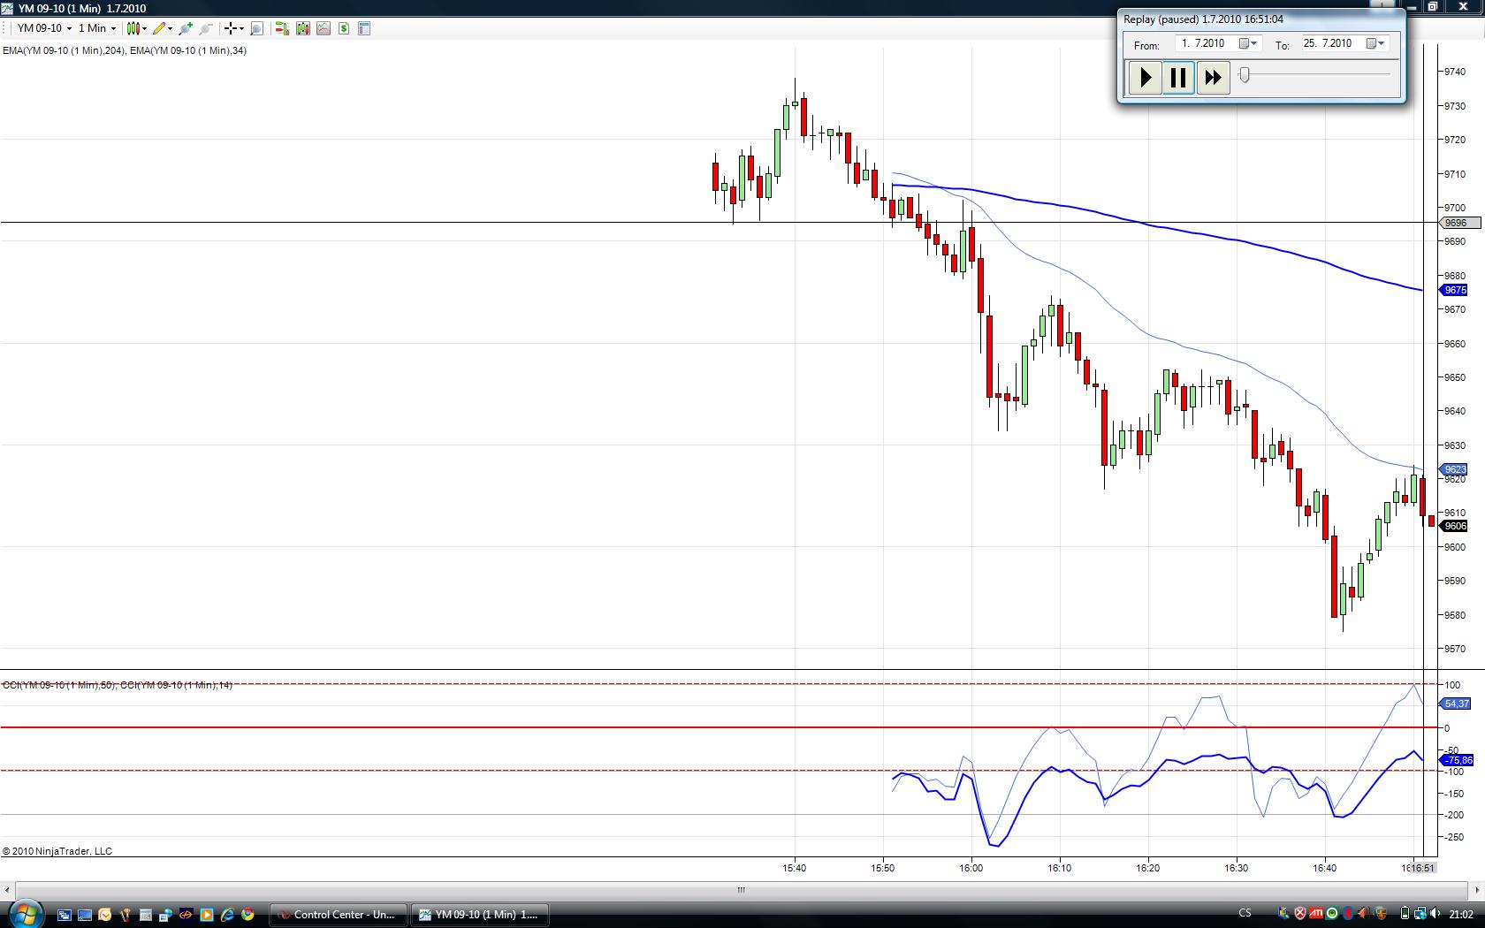Open the data series candlestick icon
The height and width of the screenshot is (928, 1485).
[303, 28]
